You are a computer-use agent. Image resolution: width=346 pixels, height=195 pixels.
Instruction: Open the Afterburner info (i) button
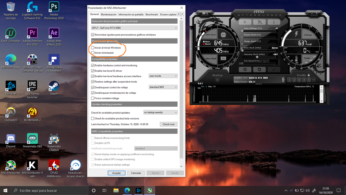tap(274, 22)
